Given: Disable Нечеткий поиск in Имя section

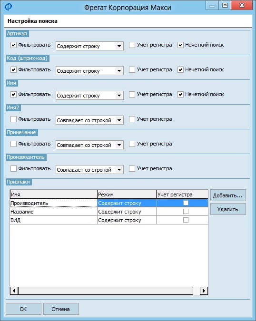Looking at the screenshot, I should pyautogui.click(x=180, y=94).
